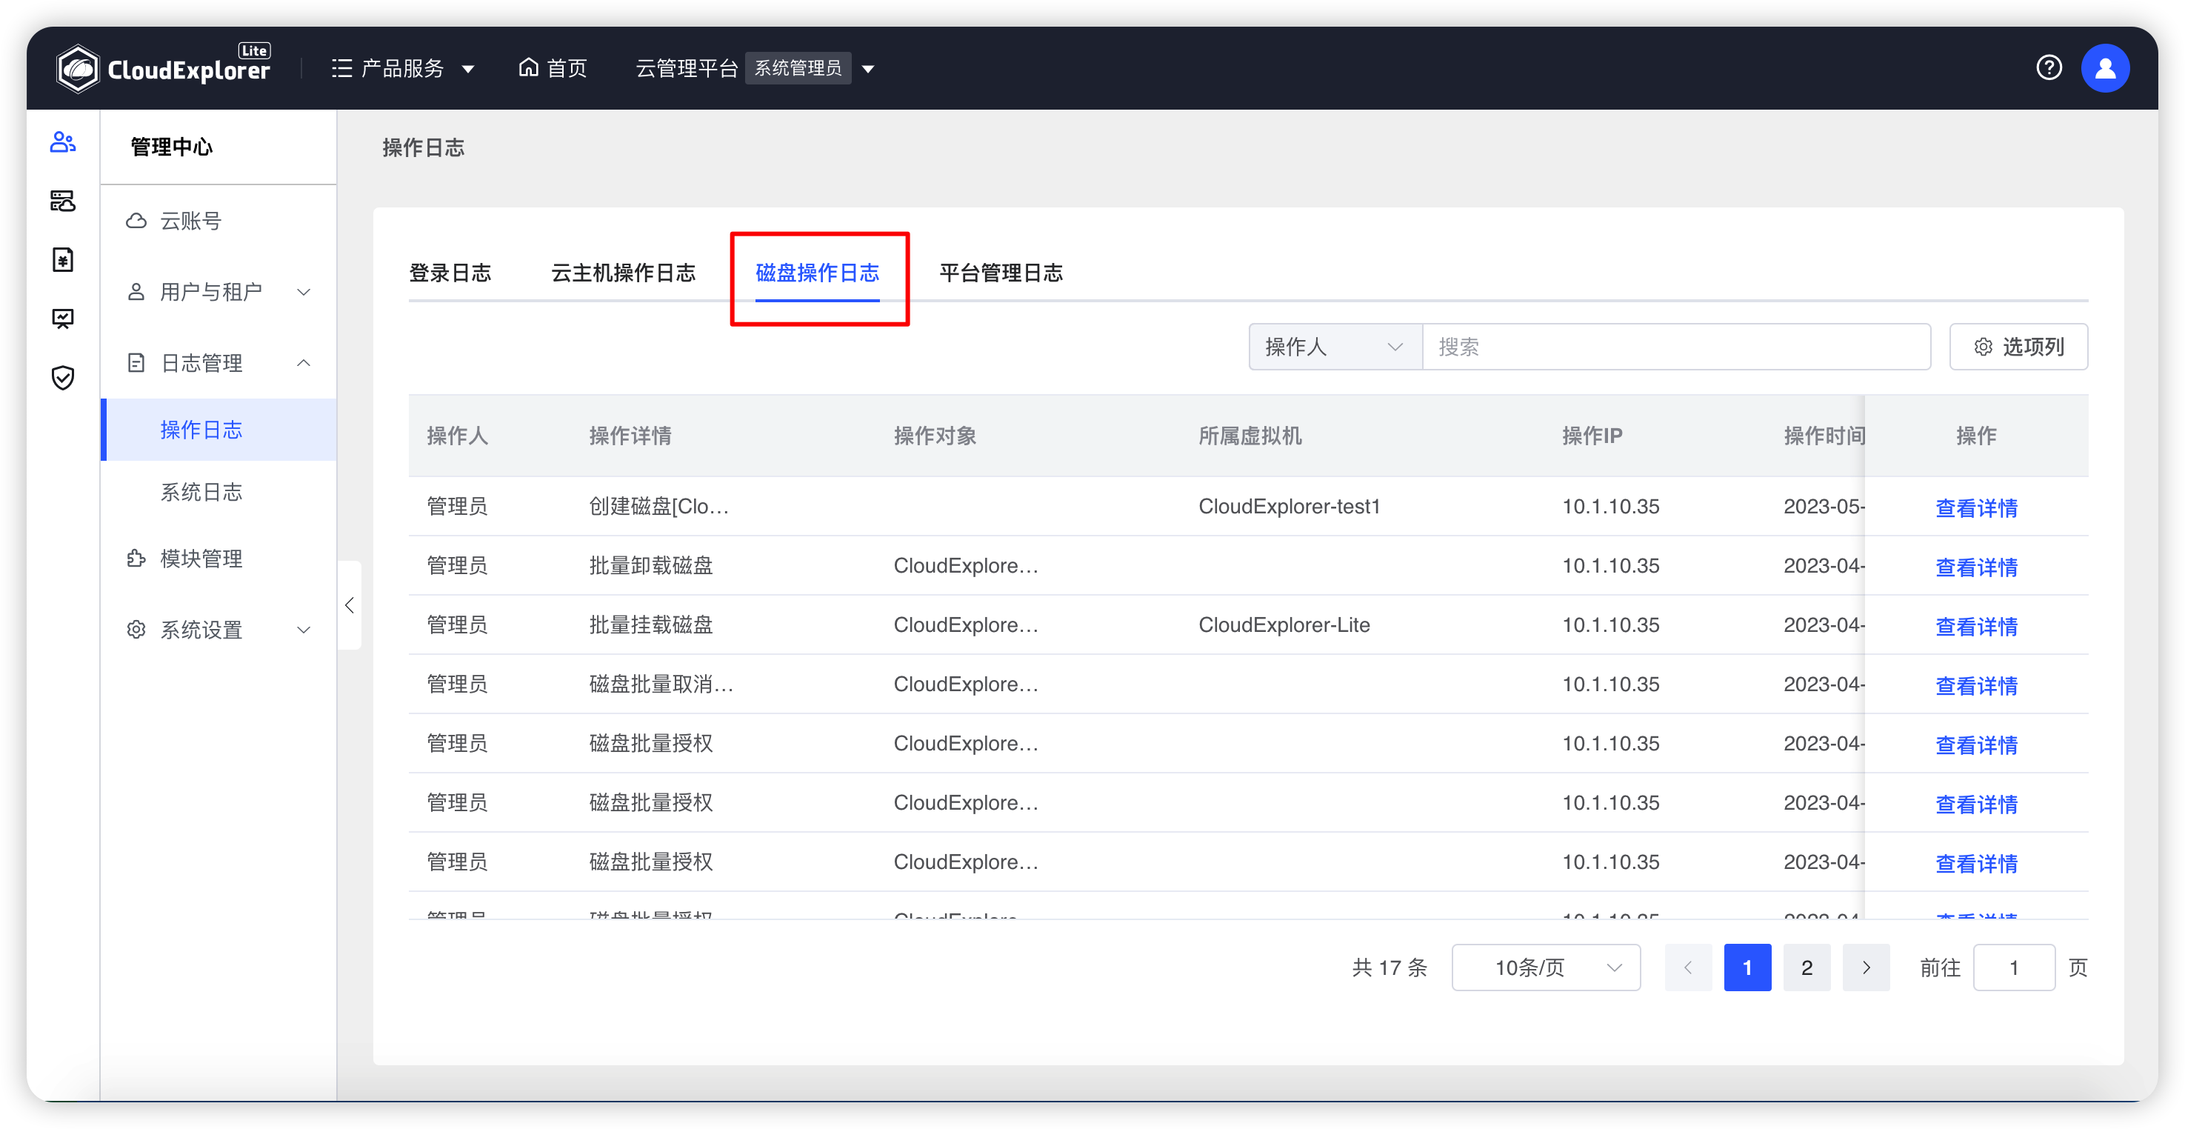Open the billing yen document sidebar icon
The height and width of the screenshot is (1129, 2185).
(x=63, y=259)
